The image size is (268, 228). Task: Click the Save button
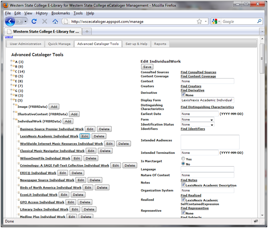147,67
